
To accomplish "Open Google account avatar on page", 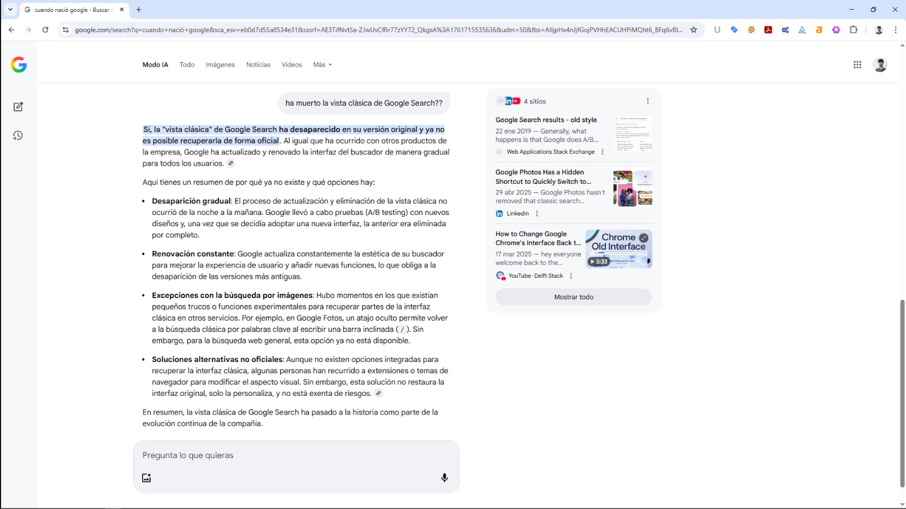I will click(x=880, y=65).
